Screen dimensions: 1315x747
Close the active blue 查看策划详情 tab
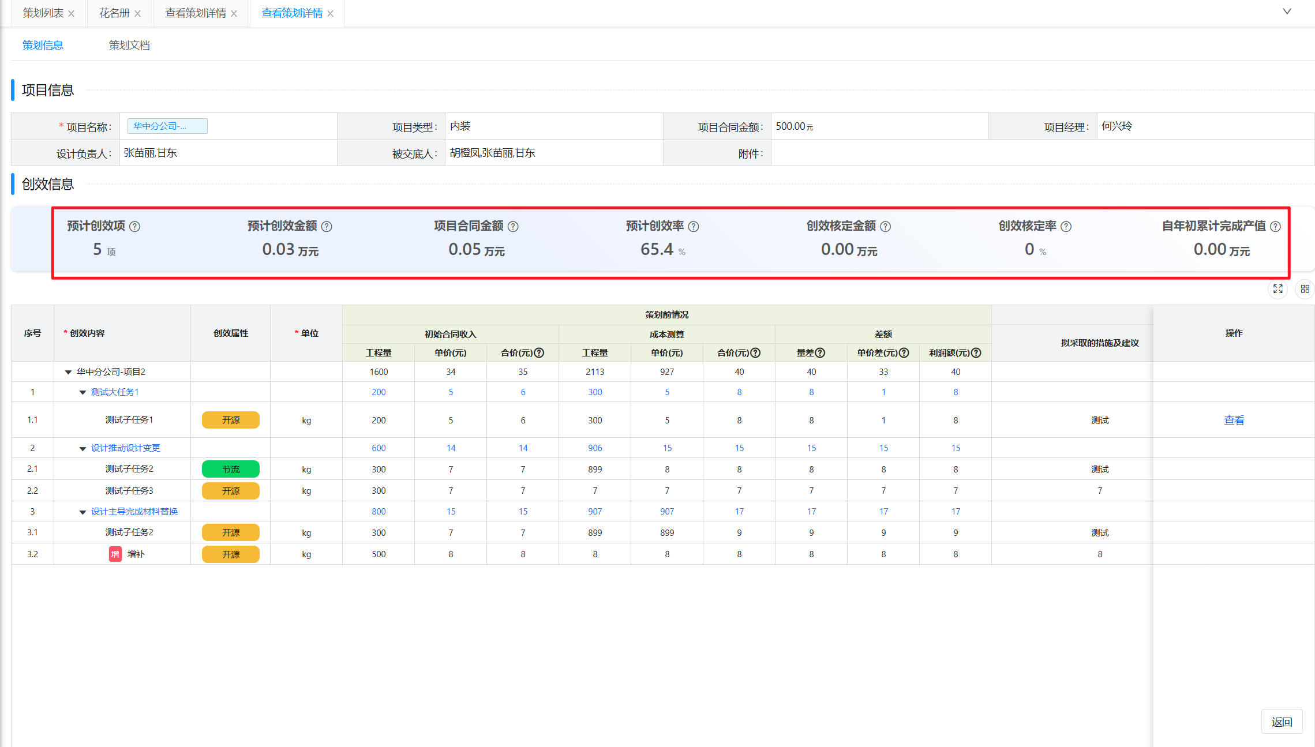click(x=331, y=14)
